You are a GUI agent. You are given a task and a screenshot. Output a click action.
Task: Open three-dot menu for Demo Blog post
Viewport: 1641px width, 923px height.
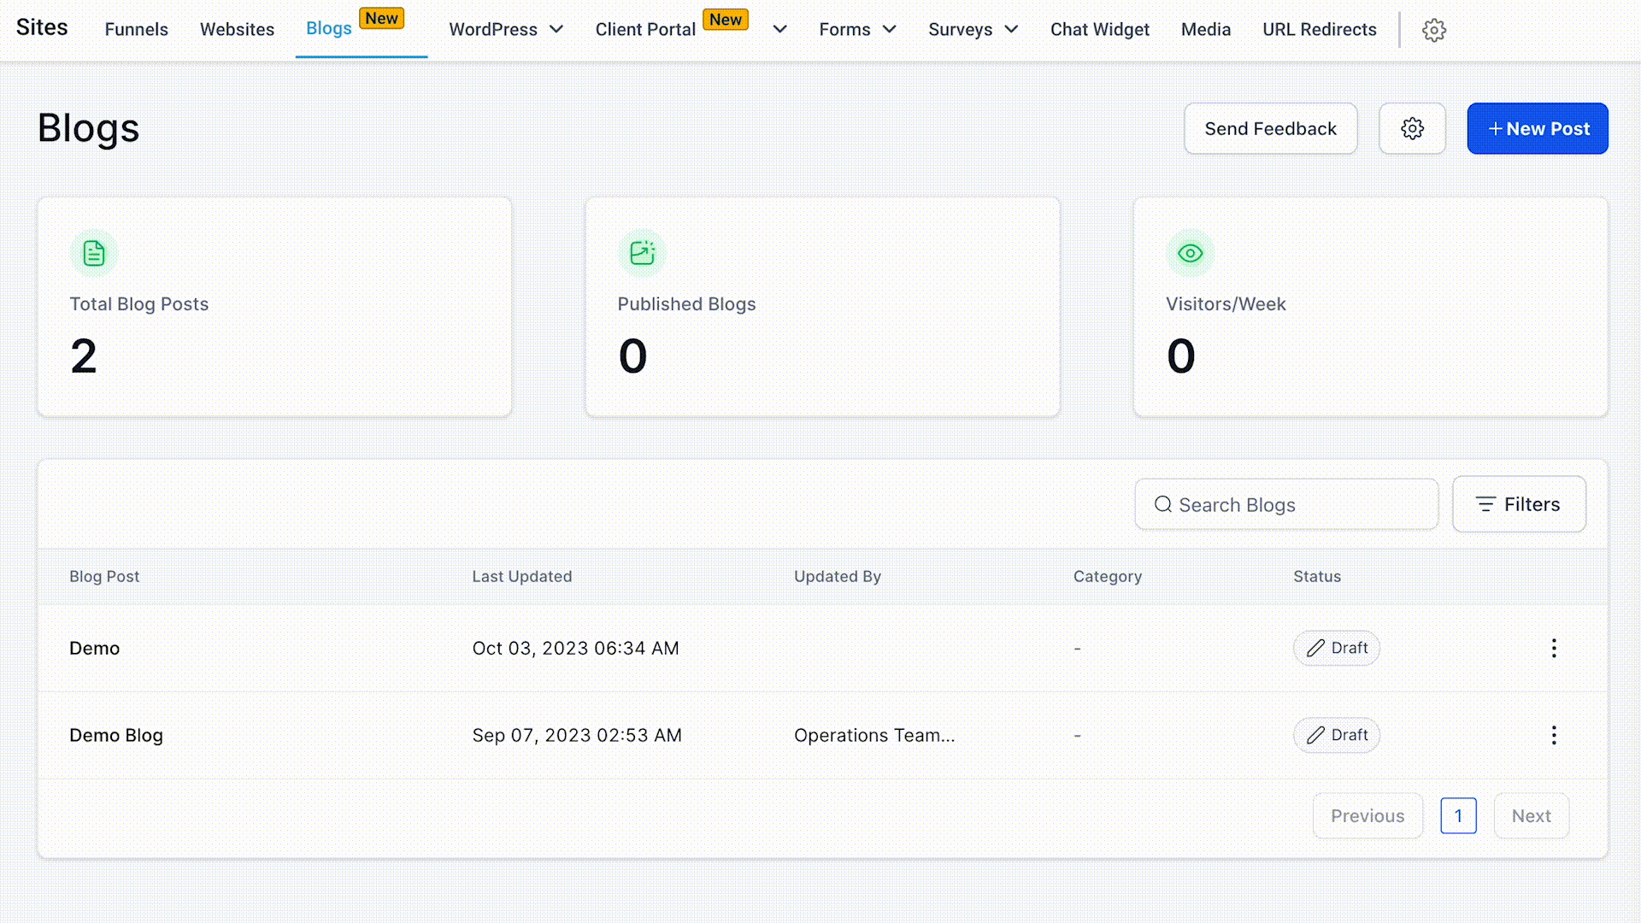point(1554,735)
